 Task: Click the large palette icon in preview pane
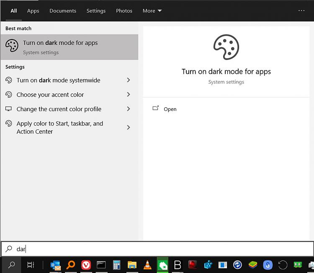click(226, 47)
